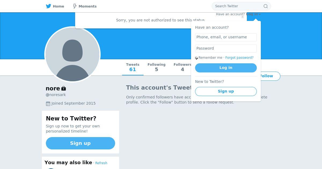Click Sign up in the login dropdown
Screen dimensions: 322x169
[x=226, y=91]
